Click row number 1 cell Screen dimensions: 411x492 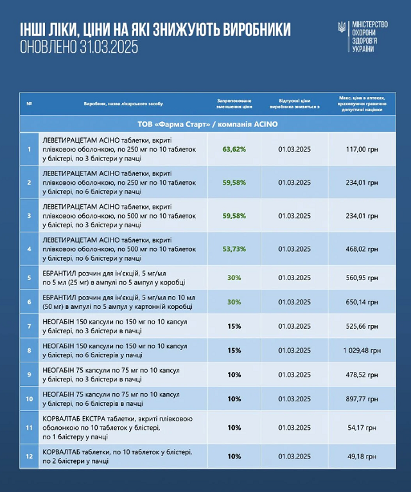(29, 150)
